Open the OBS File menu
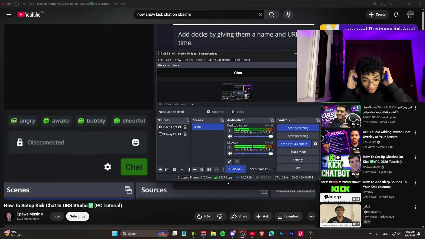Image resolution: width=425 pixels, height=239 pixels. tap(160, 60)
